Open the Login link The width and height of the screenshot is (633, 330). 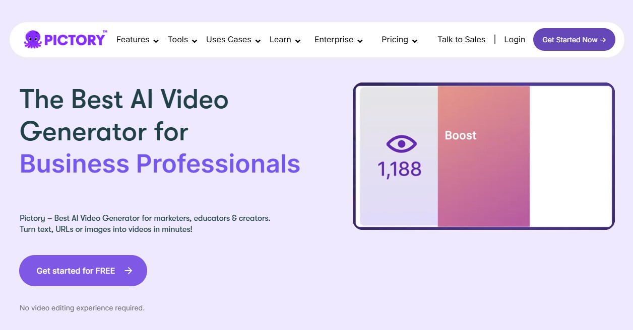[x=515, y=40]
